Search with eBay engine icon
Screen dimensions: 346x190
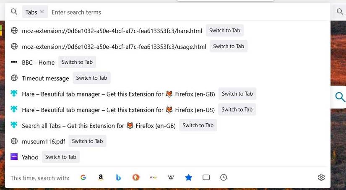[153, 177]
